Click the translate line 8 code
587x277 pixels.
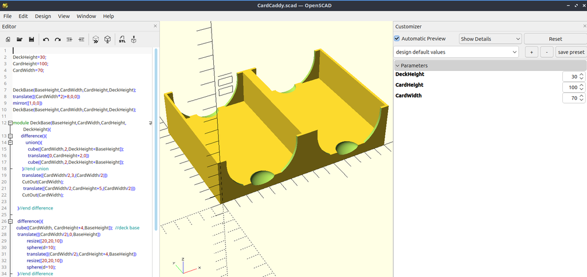click(x=46, y=97)
